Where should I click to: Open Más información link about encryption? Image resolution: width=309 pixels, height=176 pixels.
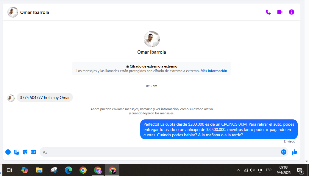(x=214, y=71)
